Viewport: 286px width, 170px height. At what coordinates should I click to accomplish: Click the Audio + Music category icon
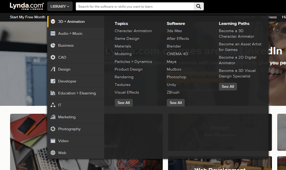53,34
